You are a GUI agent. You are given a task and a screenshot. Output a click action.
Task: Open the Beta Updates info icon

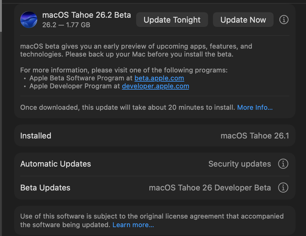click(283, 187)
